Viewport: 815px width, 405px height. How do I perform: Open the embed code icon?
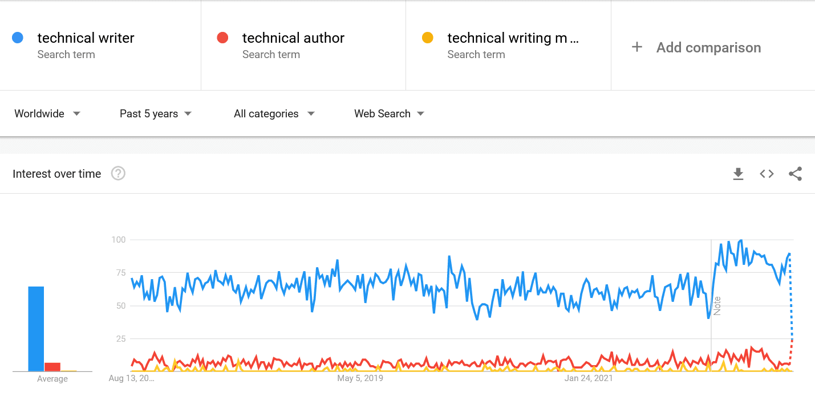767,174
